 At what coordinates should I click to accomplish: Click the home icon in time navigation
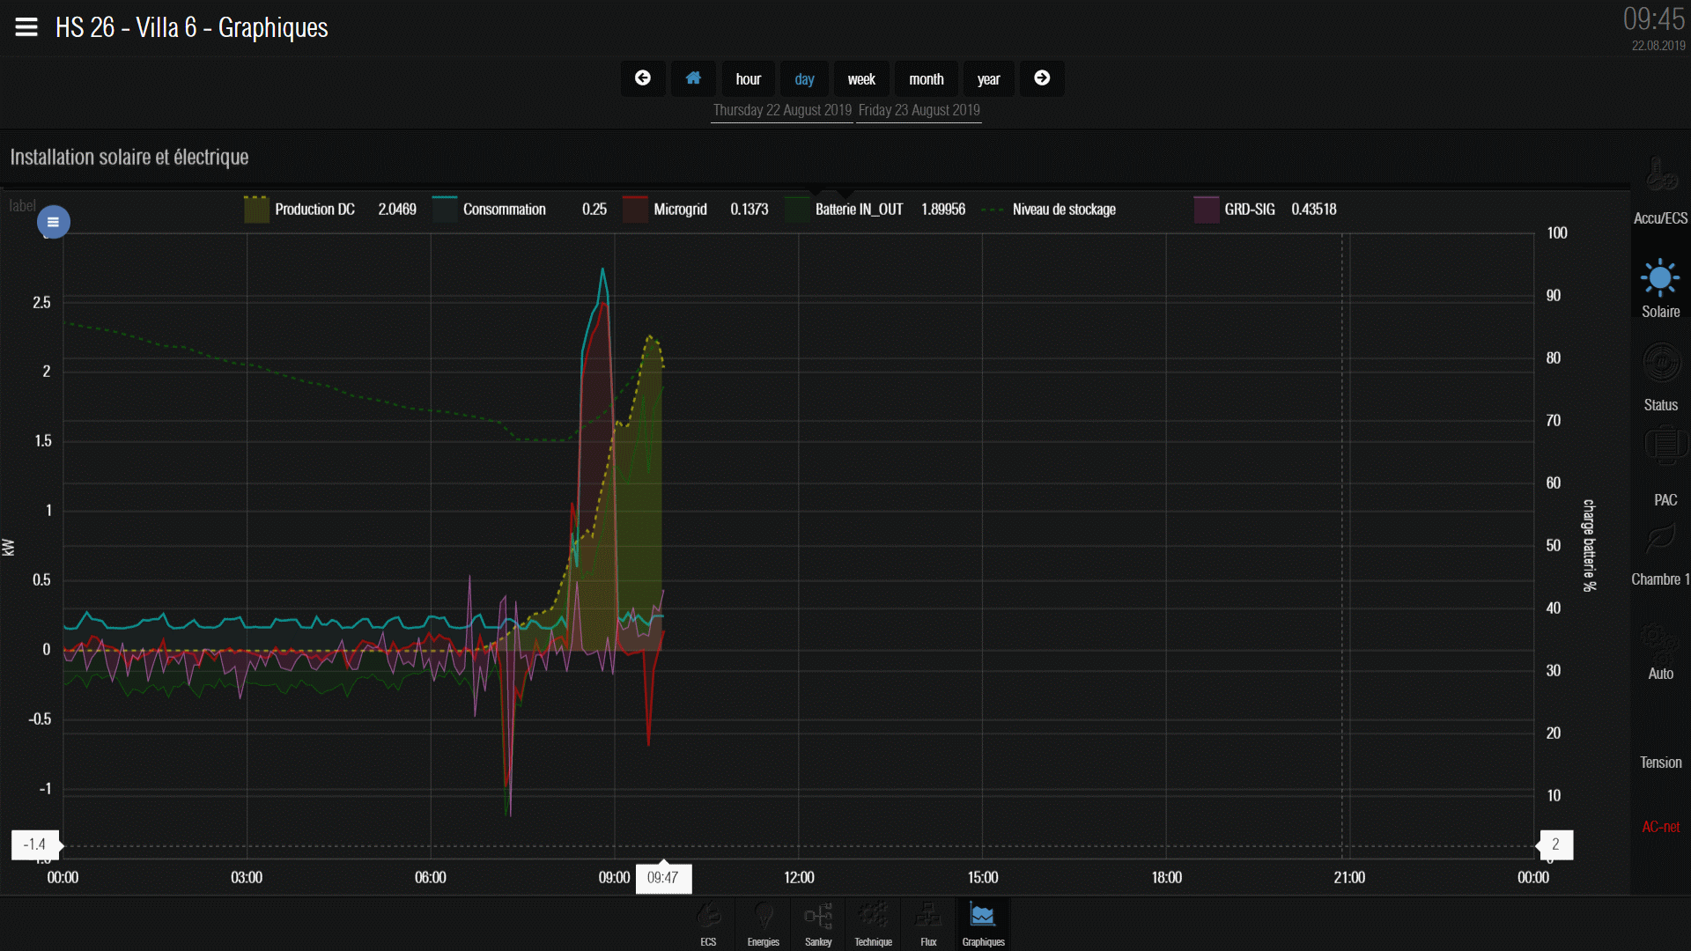pos(693,78)
